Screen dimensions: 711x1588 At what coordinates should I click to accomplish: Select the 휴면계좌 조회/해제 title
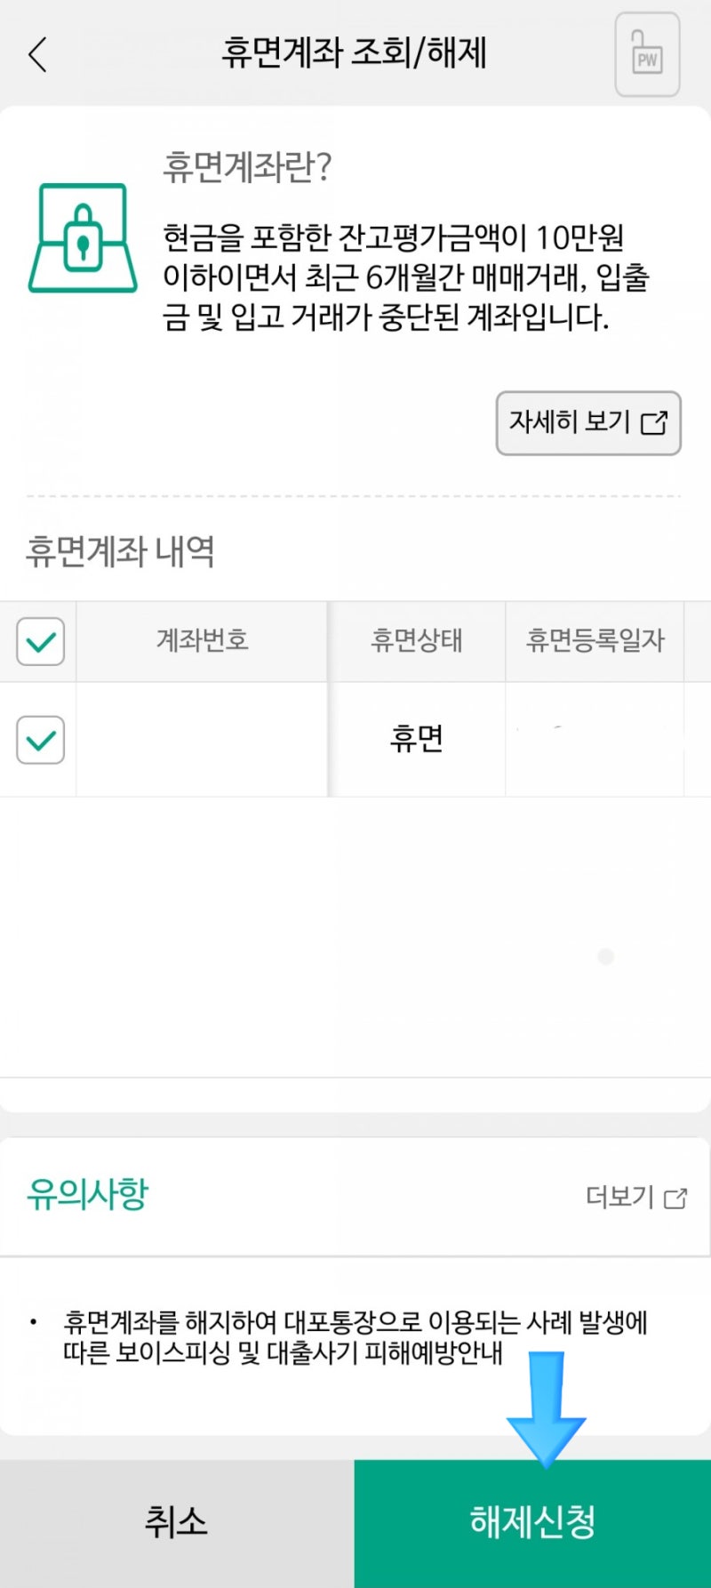355,53
